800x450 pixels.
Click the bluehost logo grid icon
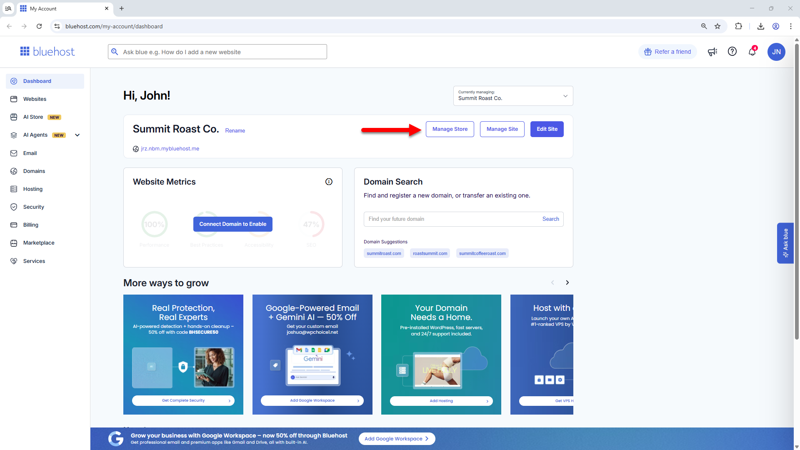[x=25, y=51]
